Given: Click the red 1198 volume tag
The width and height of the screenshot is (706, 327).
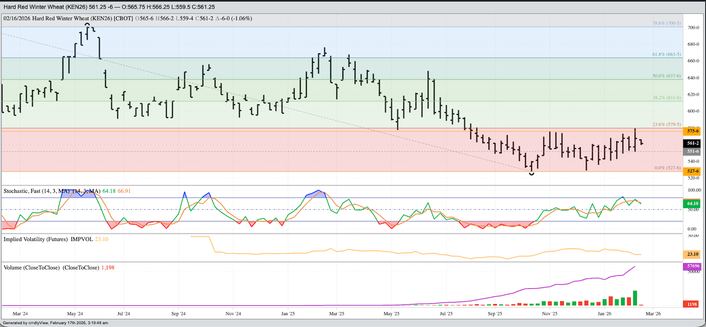Looking at the screenshot, I should click(692, 304).
